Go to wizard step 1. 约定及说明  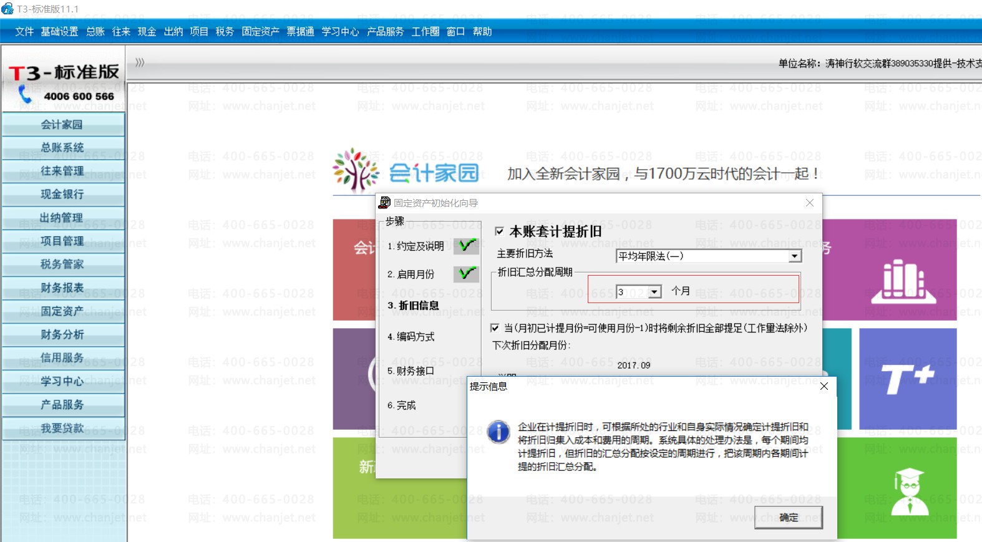coord(416,246)
